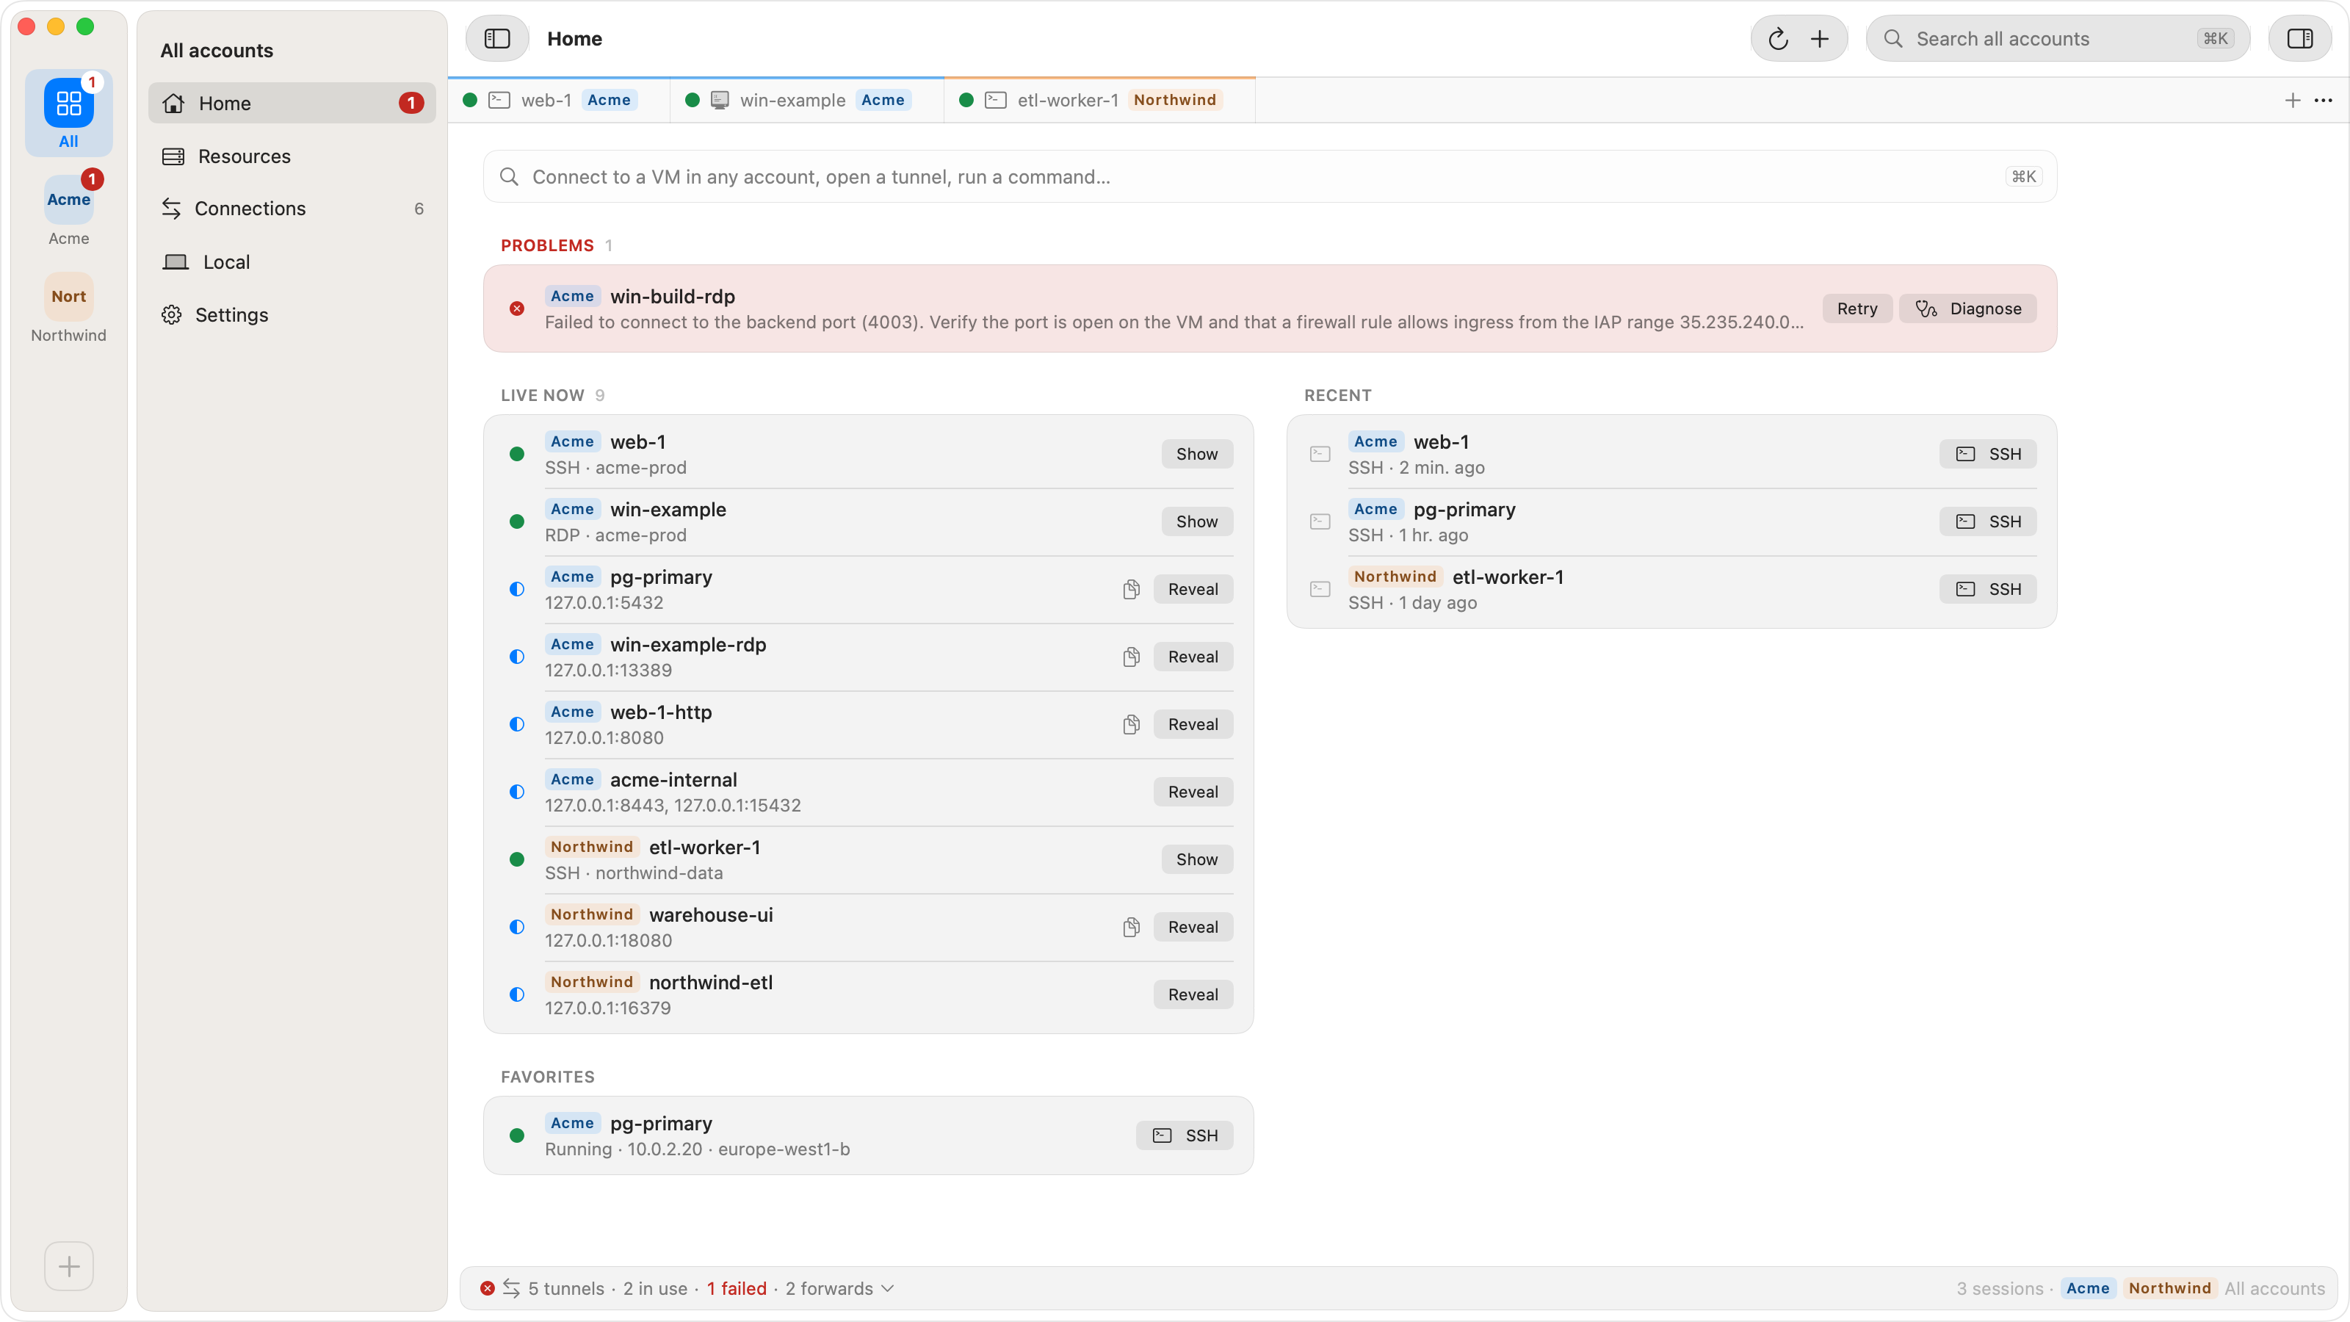
Task: Open Home in the sidebar
Action: pos(292,103)
